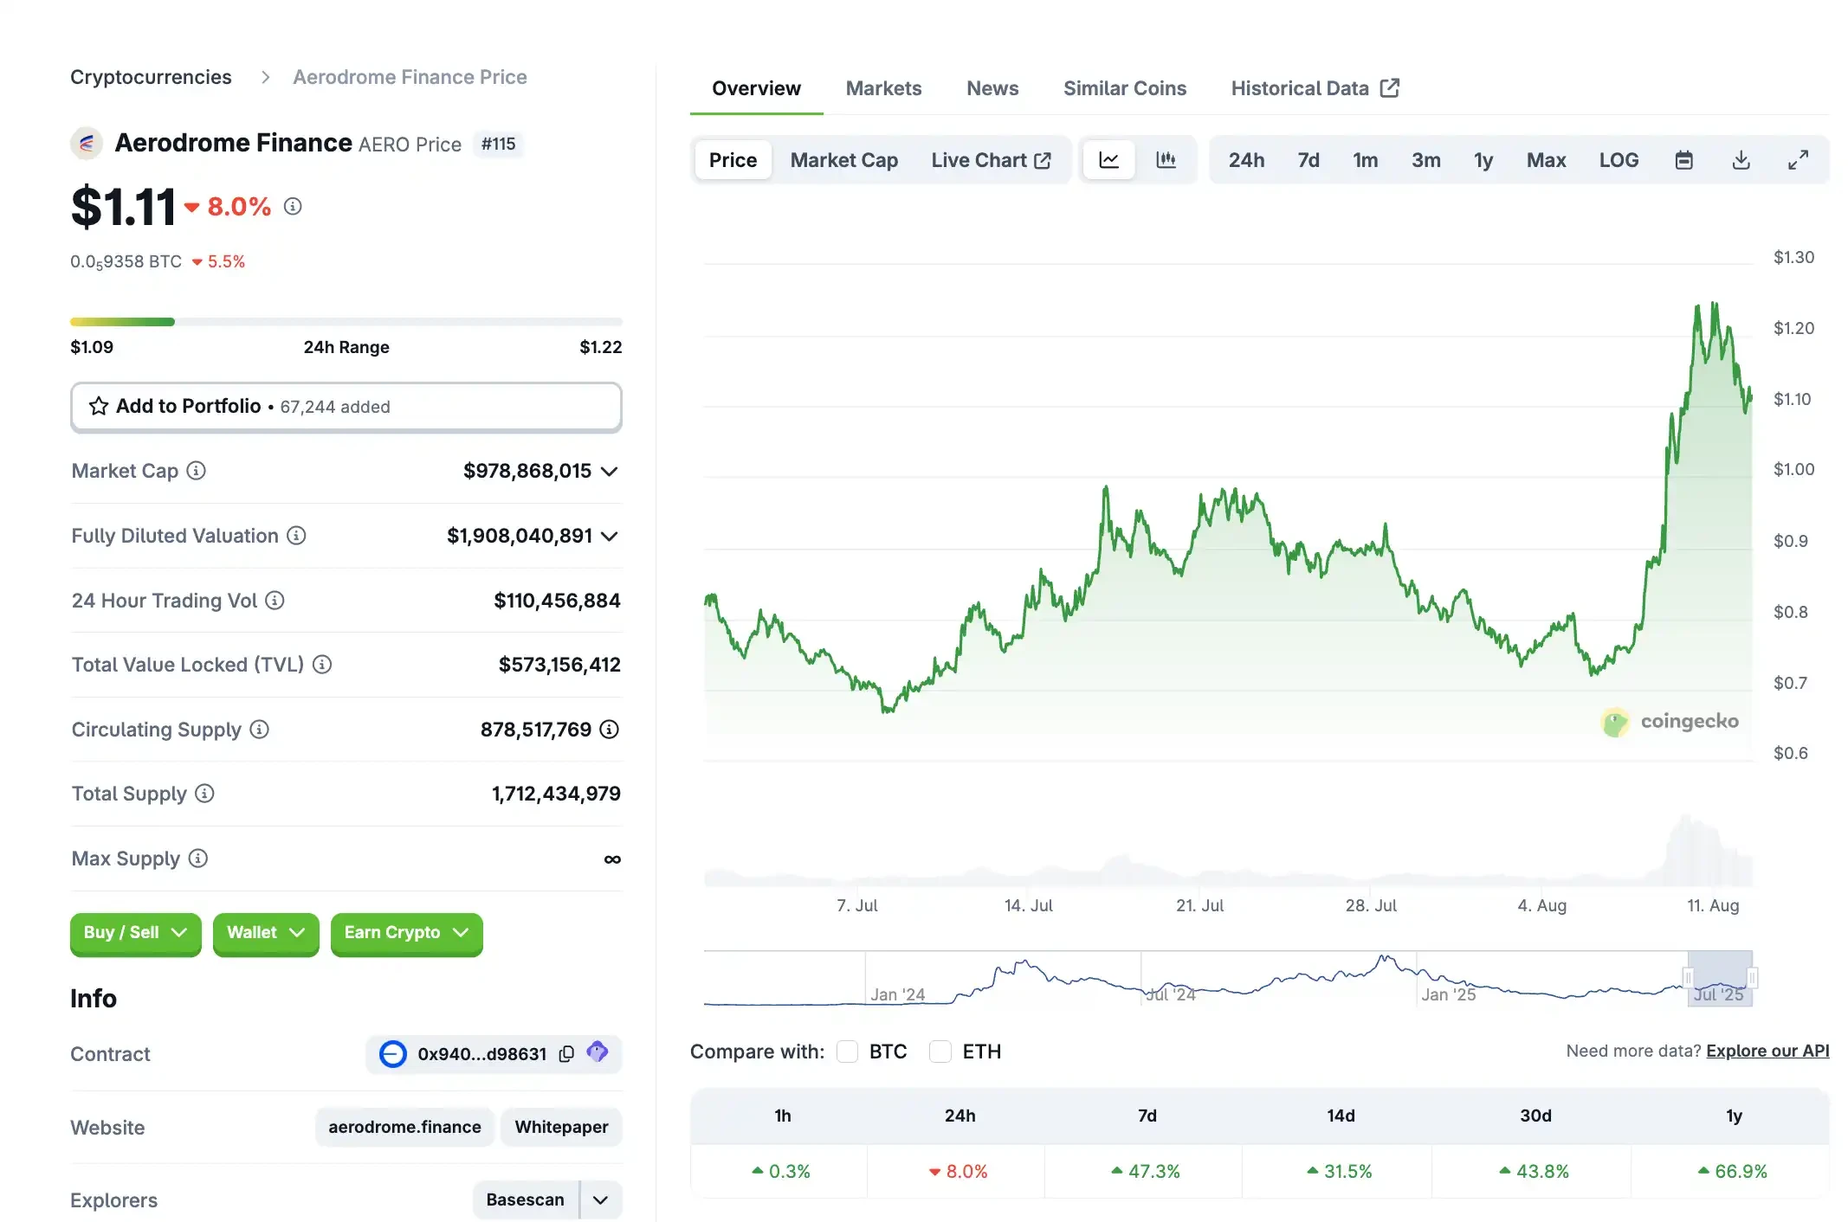This screenshot has height=1222, width=1848.
Task: Expand the Fully Diluted Valuation breakdown
Action: pos(611,536)
